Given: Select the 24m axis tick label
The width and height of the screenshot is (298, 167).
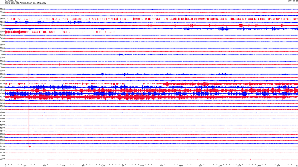Looking at the screenshot, I should pyautogui.click(x=239, y=166).
